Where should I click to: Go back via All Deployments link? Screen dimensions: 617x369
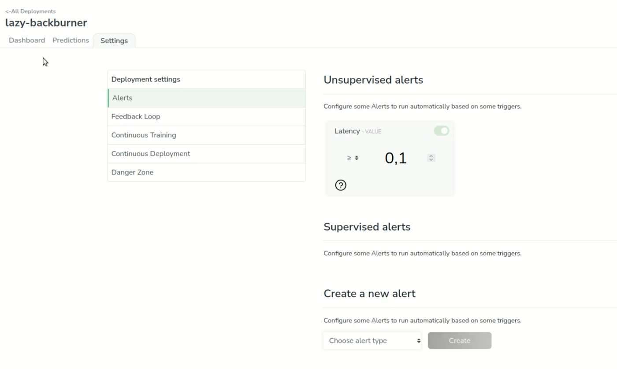pos(30,11)
